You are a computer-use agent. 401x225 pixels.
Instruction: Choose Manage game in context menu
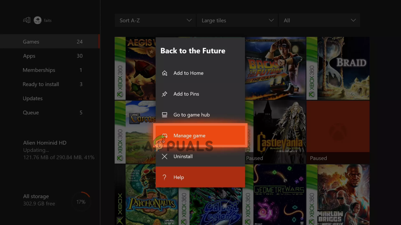click(200, 135)
